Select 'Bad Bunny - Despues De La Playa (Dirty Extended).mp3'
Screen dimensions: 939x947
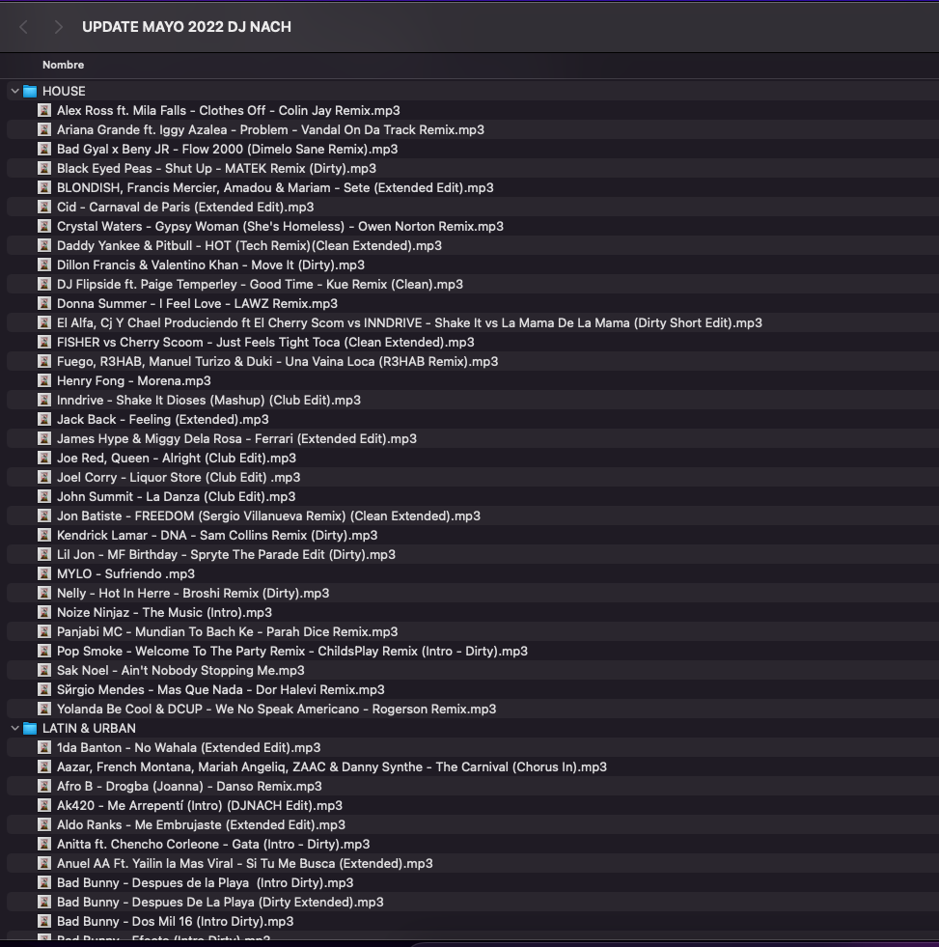(220, 903)
